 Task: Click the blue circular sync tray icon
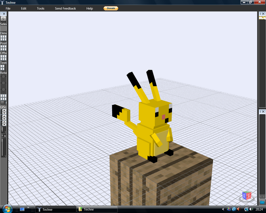coord(234,209)
